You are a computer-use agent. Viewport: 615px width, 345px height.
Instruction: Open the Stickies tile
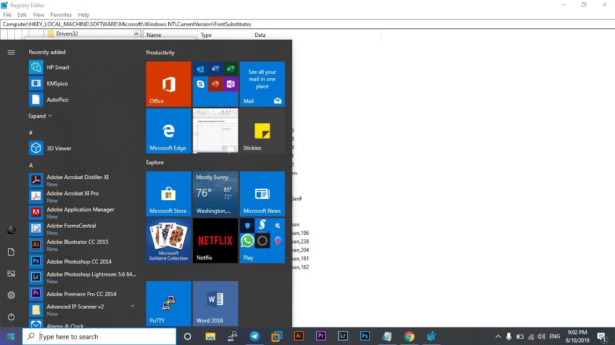(x=262, y=131)
